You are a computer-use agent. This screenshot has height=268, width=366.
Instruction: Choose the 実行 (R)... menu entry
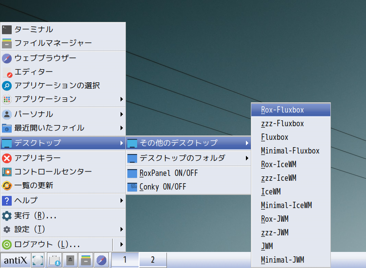tap(63, 216)
